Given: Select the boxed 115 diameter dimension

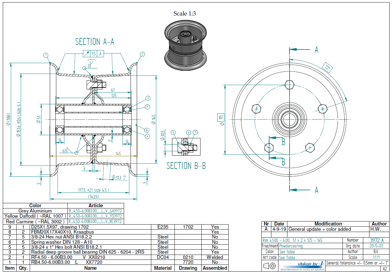Looking at the screenshot, I should pyautogui.click(x=220, y=117).
